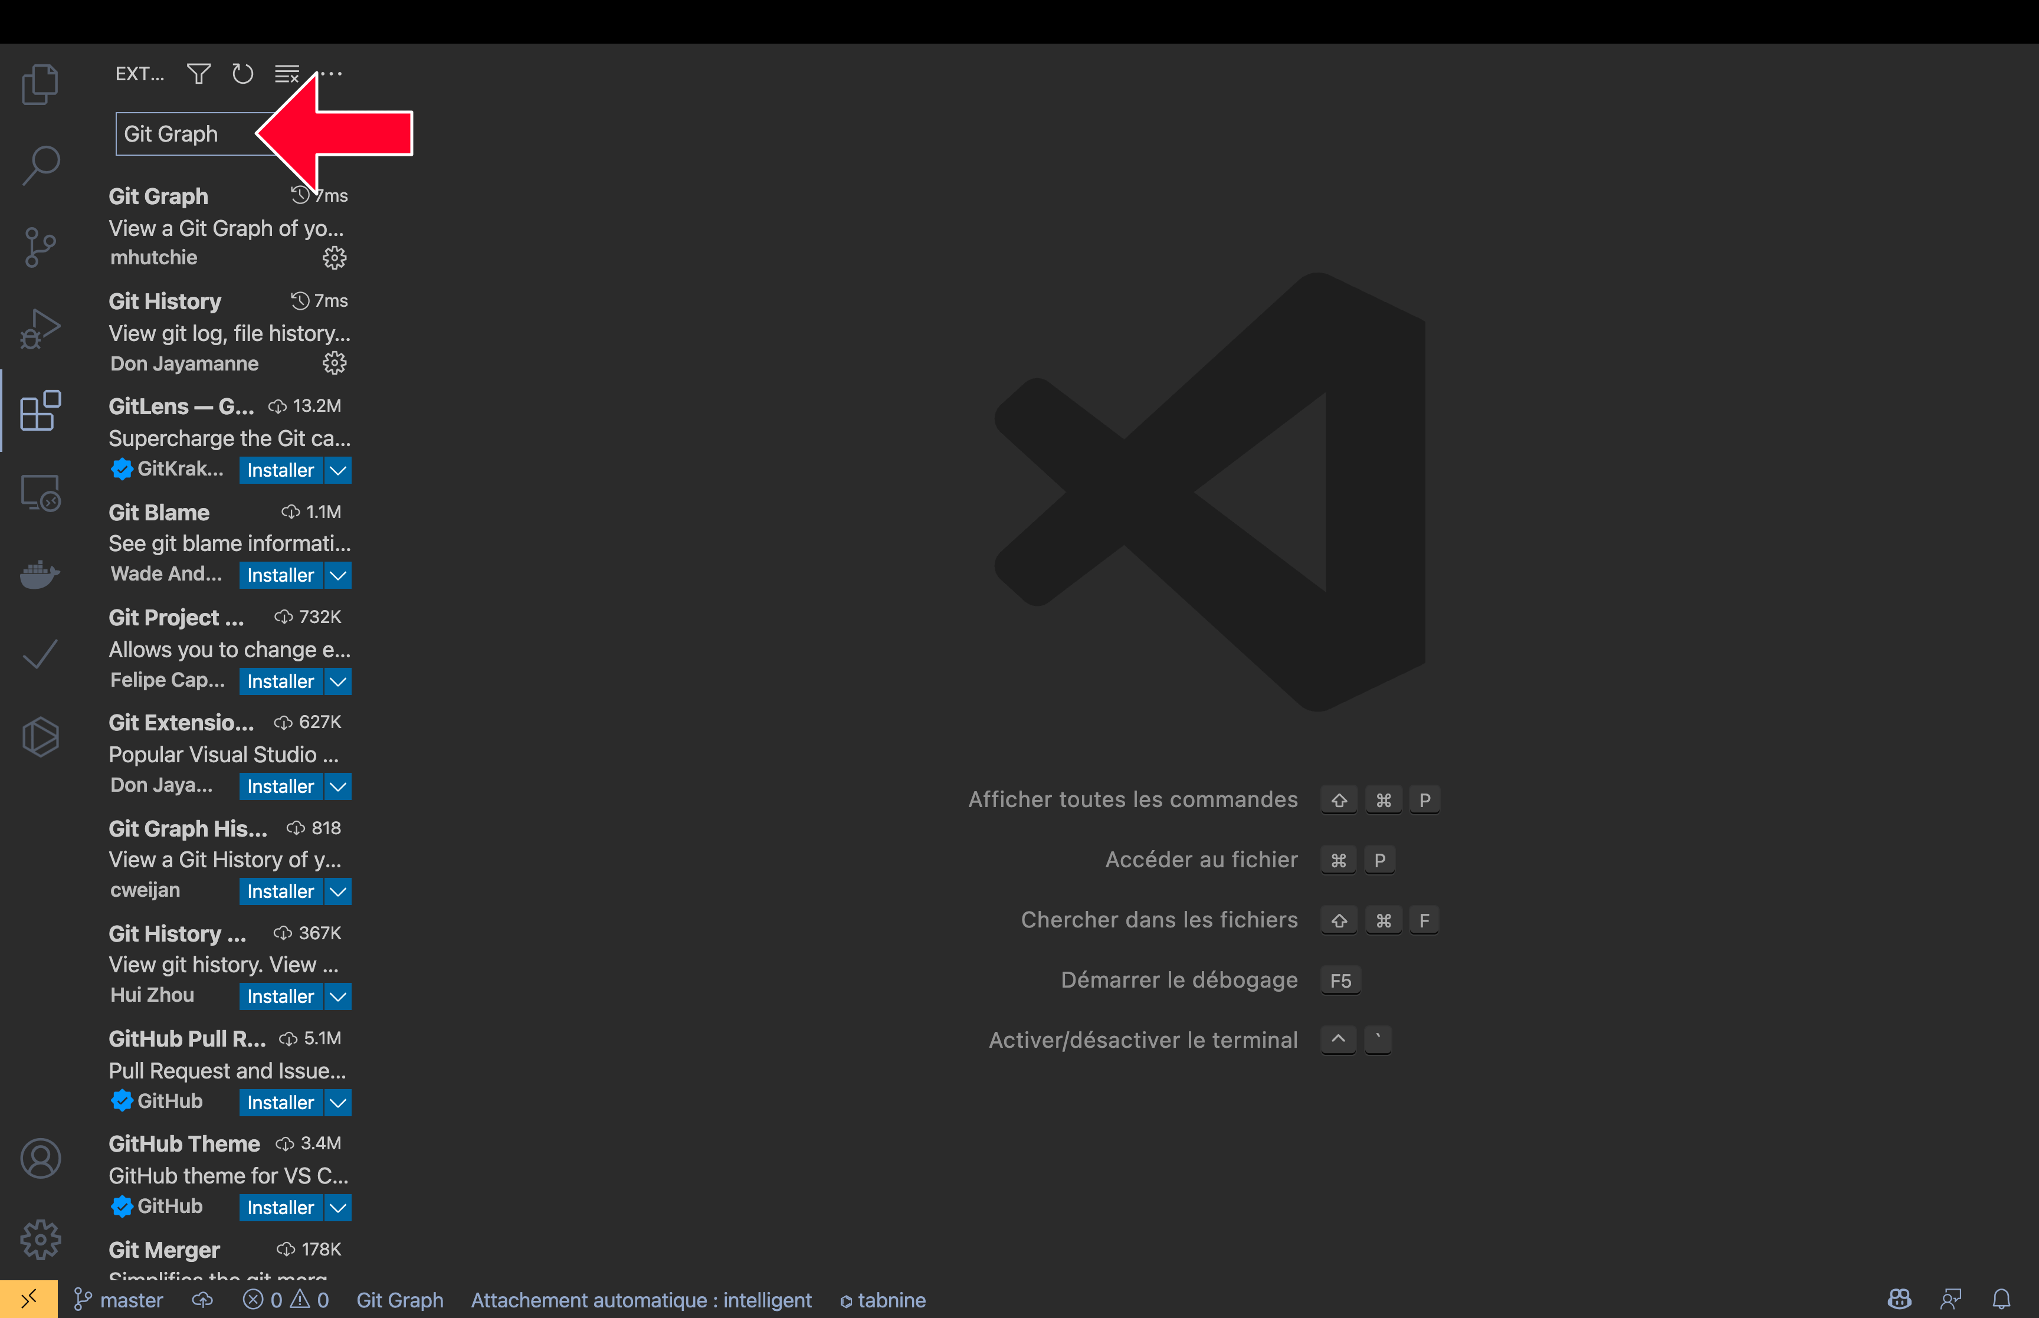The height and width of the screenshot is (1318, 2039).
Task: Expand the GitLens install options dropdown
Action: coord(338,470)
